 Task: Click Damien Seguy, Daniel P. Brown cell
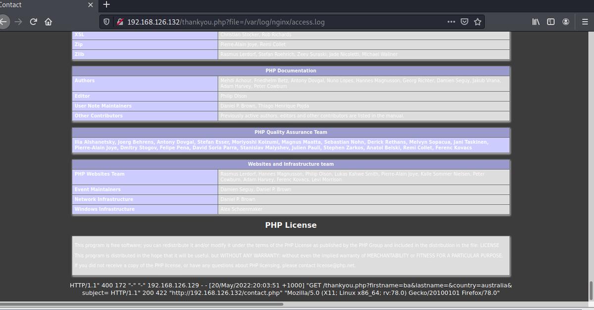364,189
